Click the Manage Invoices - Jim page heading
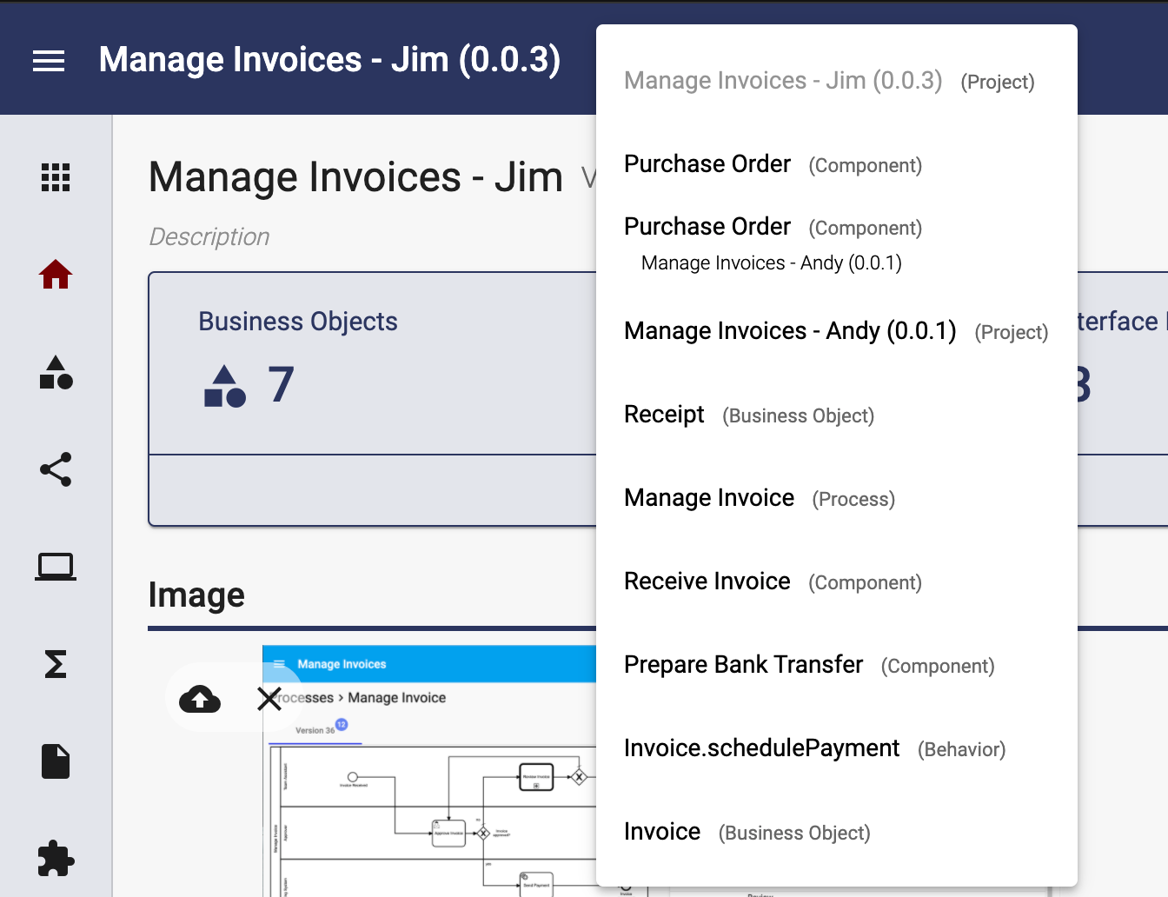 point(356,177)
